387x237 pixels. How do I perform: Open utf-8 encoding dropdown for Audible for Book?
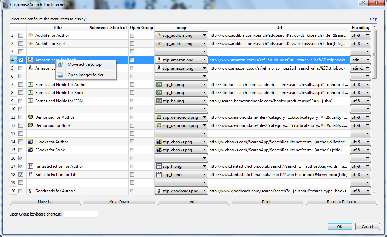360,44
